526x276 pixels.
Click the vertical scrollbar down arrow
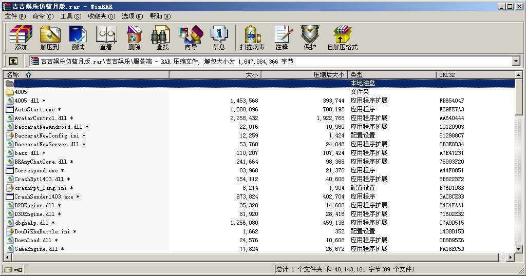pos(519,248)
